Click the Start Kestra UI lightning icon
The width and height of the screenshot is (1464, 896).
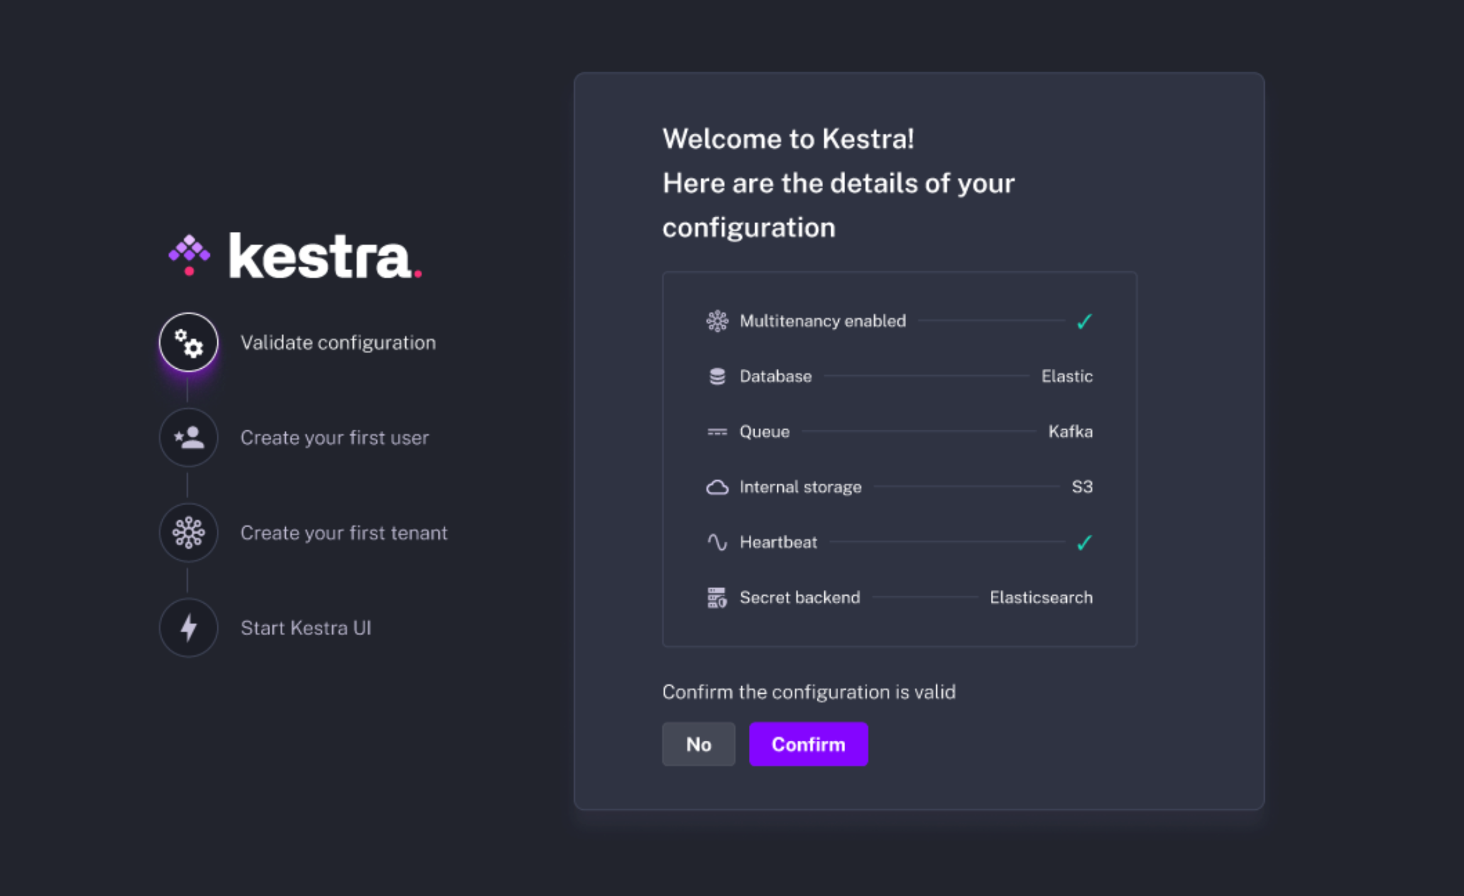pyautogui.click(x=188, y=628)
